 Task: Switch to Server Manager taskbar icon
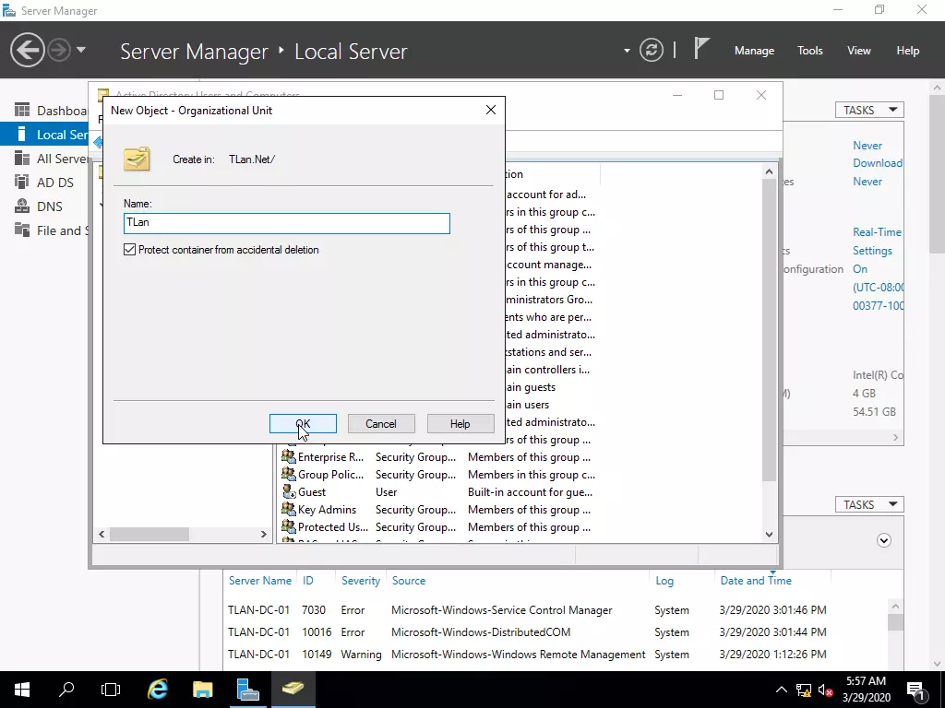[247, 690]
